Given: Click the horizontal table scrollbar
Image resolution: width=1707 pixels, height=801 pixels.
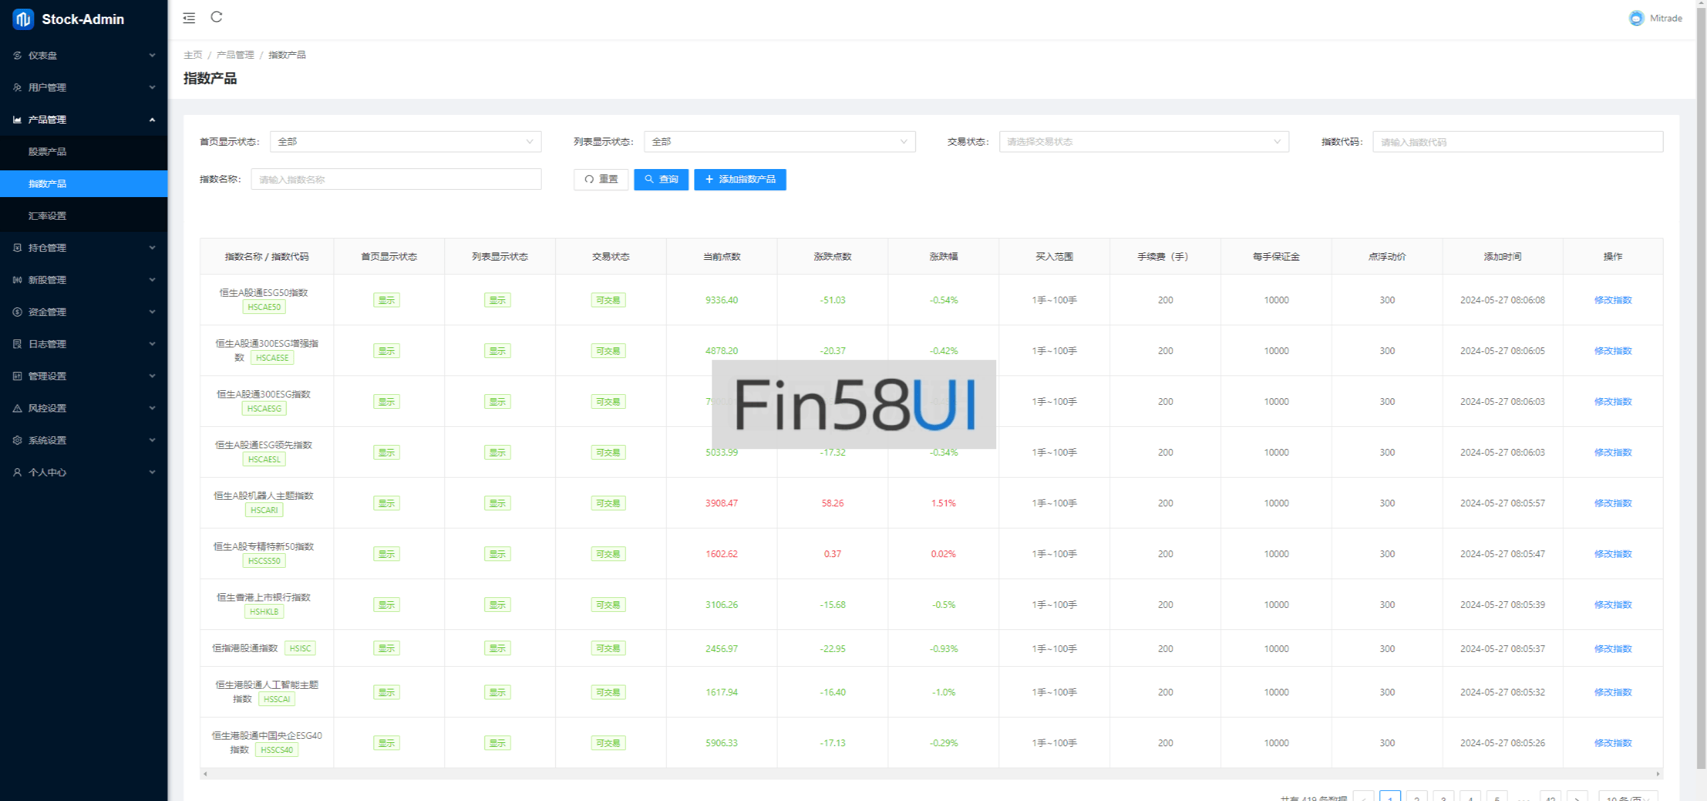Looking at the screenshot, I should pyautogui.click(x=931, y=774).
